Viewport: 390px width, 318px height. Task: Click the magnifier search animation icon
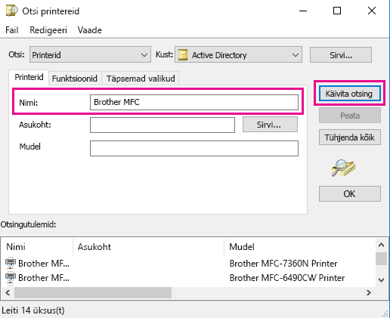[343, 168]
